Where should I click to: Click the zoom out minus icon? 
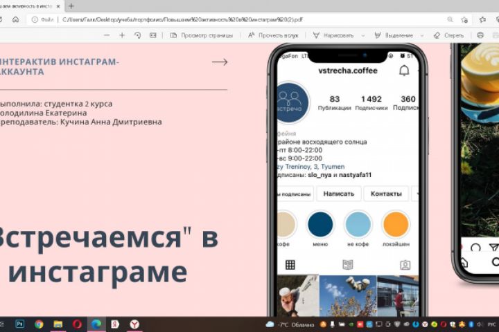(x=107, y=35)
